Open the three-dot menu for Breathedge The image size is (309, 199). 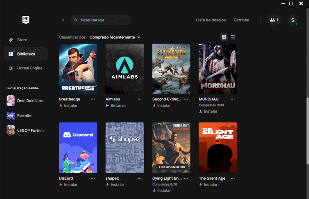coord(93,99)
